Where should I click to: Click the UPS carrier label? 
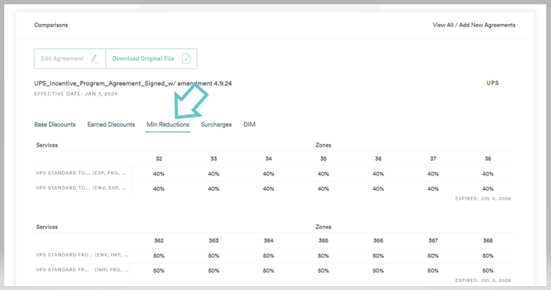click(493, 83)
